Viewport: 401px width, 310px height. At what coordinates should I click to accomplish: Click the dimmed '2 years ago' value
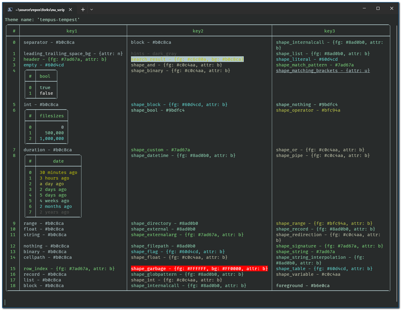click(x=54, y=212)
